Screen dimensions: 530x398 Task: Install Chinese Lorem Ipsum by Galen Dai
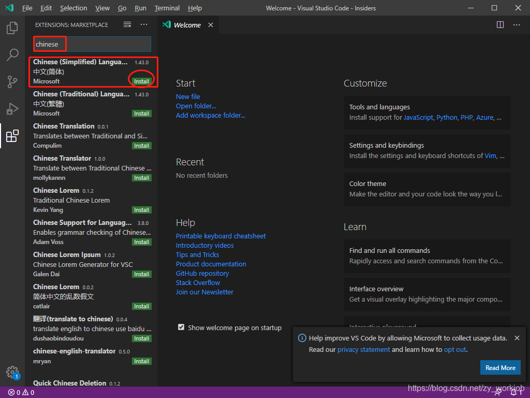(x=141, y=274)
